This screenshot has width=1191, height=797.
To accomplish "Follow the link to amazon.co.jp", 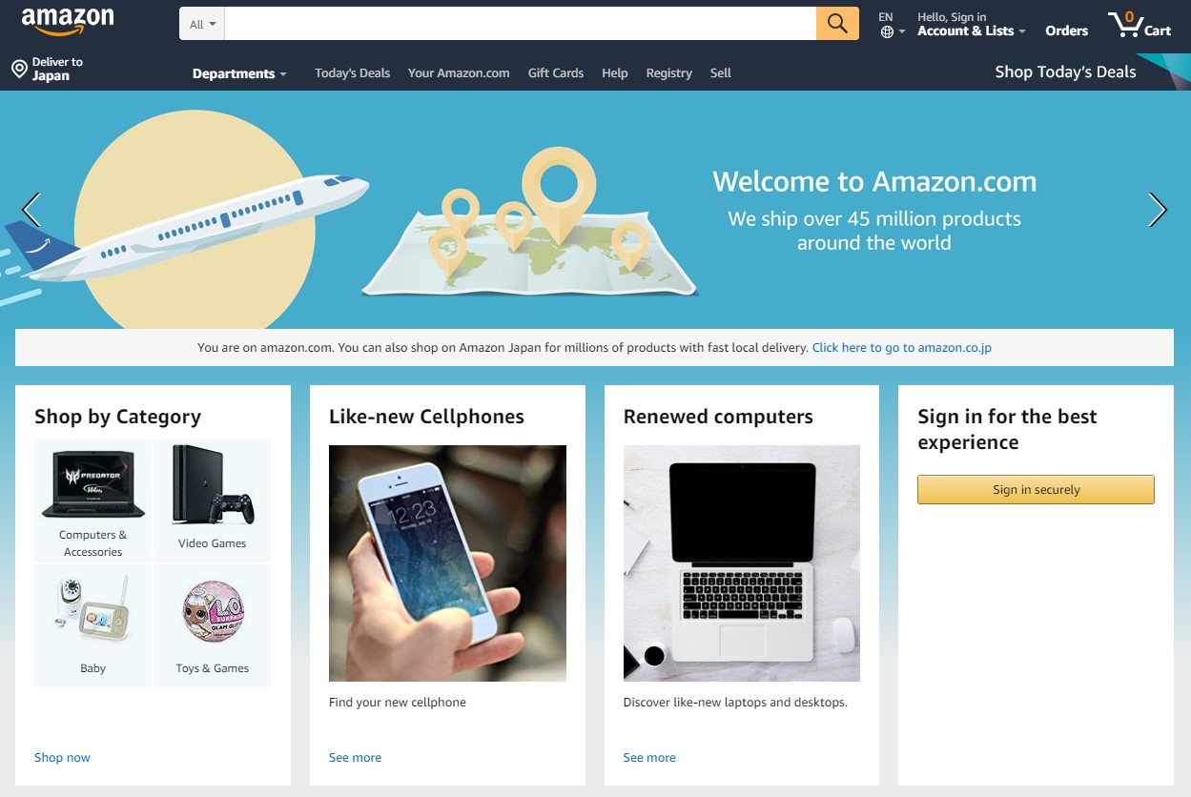I will (x=902, y=348).
